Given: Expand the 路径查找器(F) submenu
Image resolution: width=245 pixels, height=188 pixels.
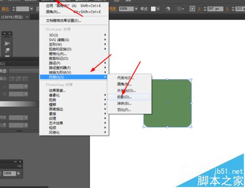Looking at the screenshot, I should (73, 68).
